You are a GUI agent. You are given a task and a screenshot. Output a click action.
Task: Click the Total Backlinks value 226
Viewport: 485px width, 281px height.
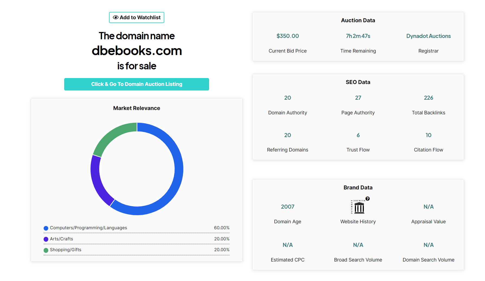click(428, 98)
